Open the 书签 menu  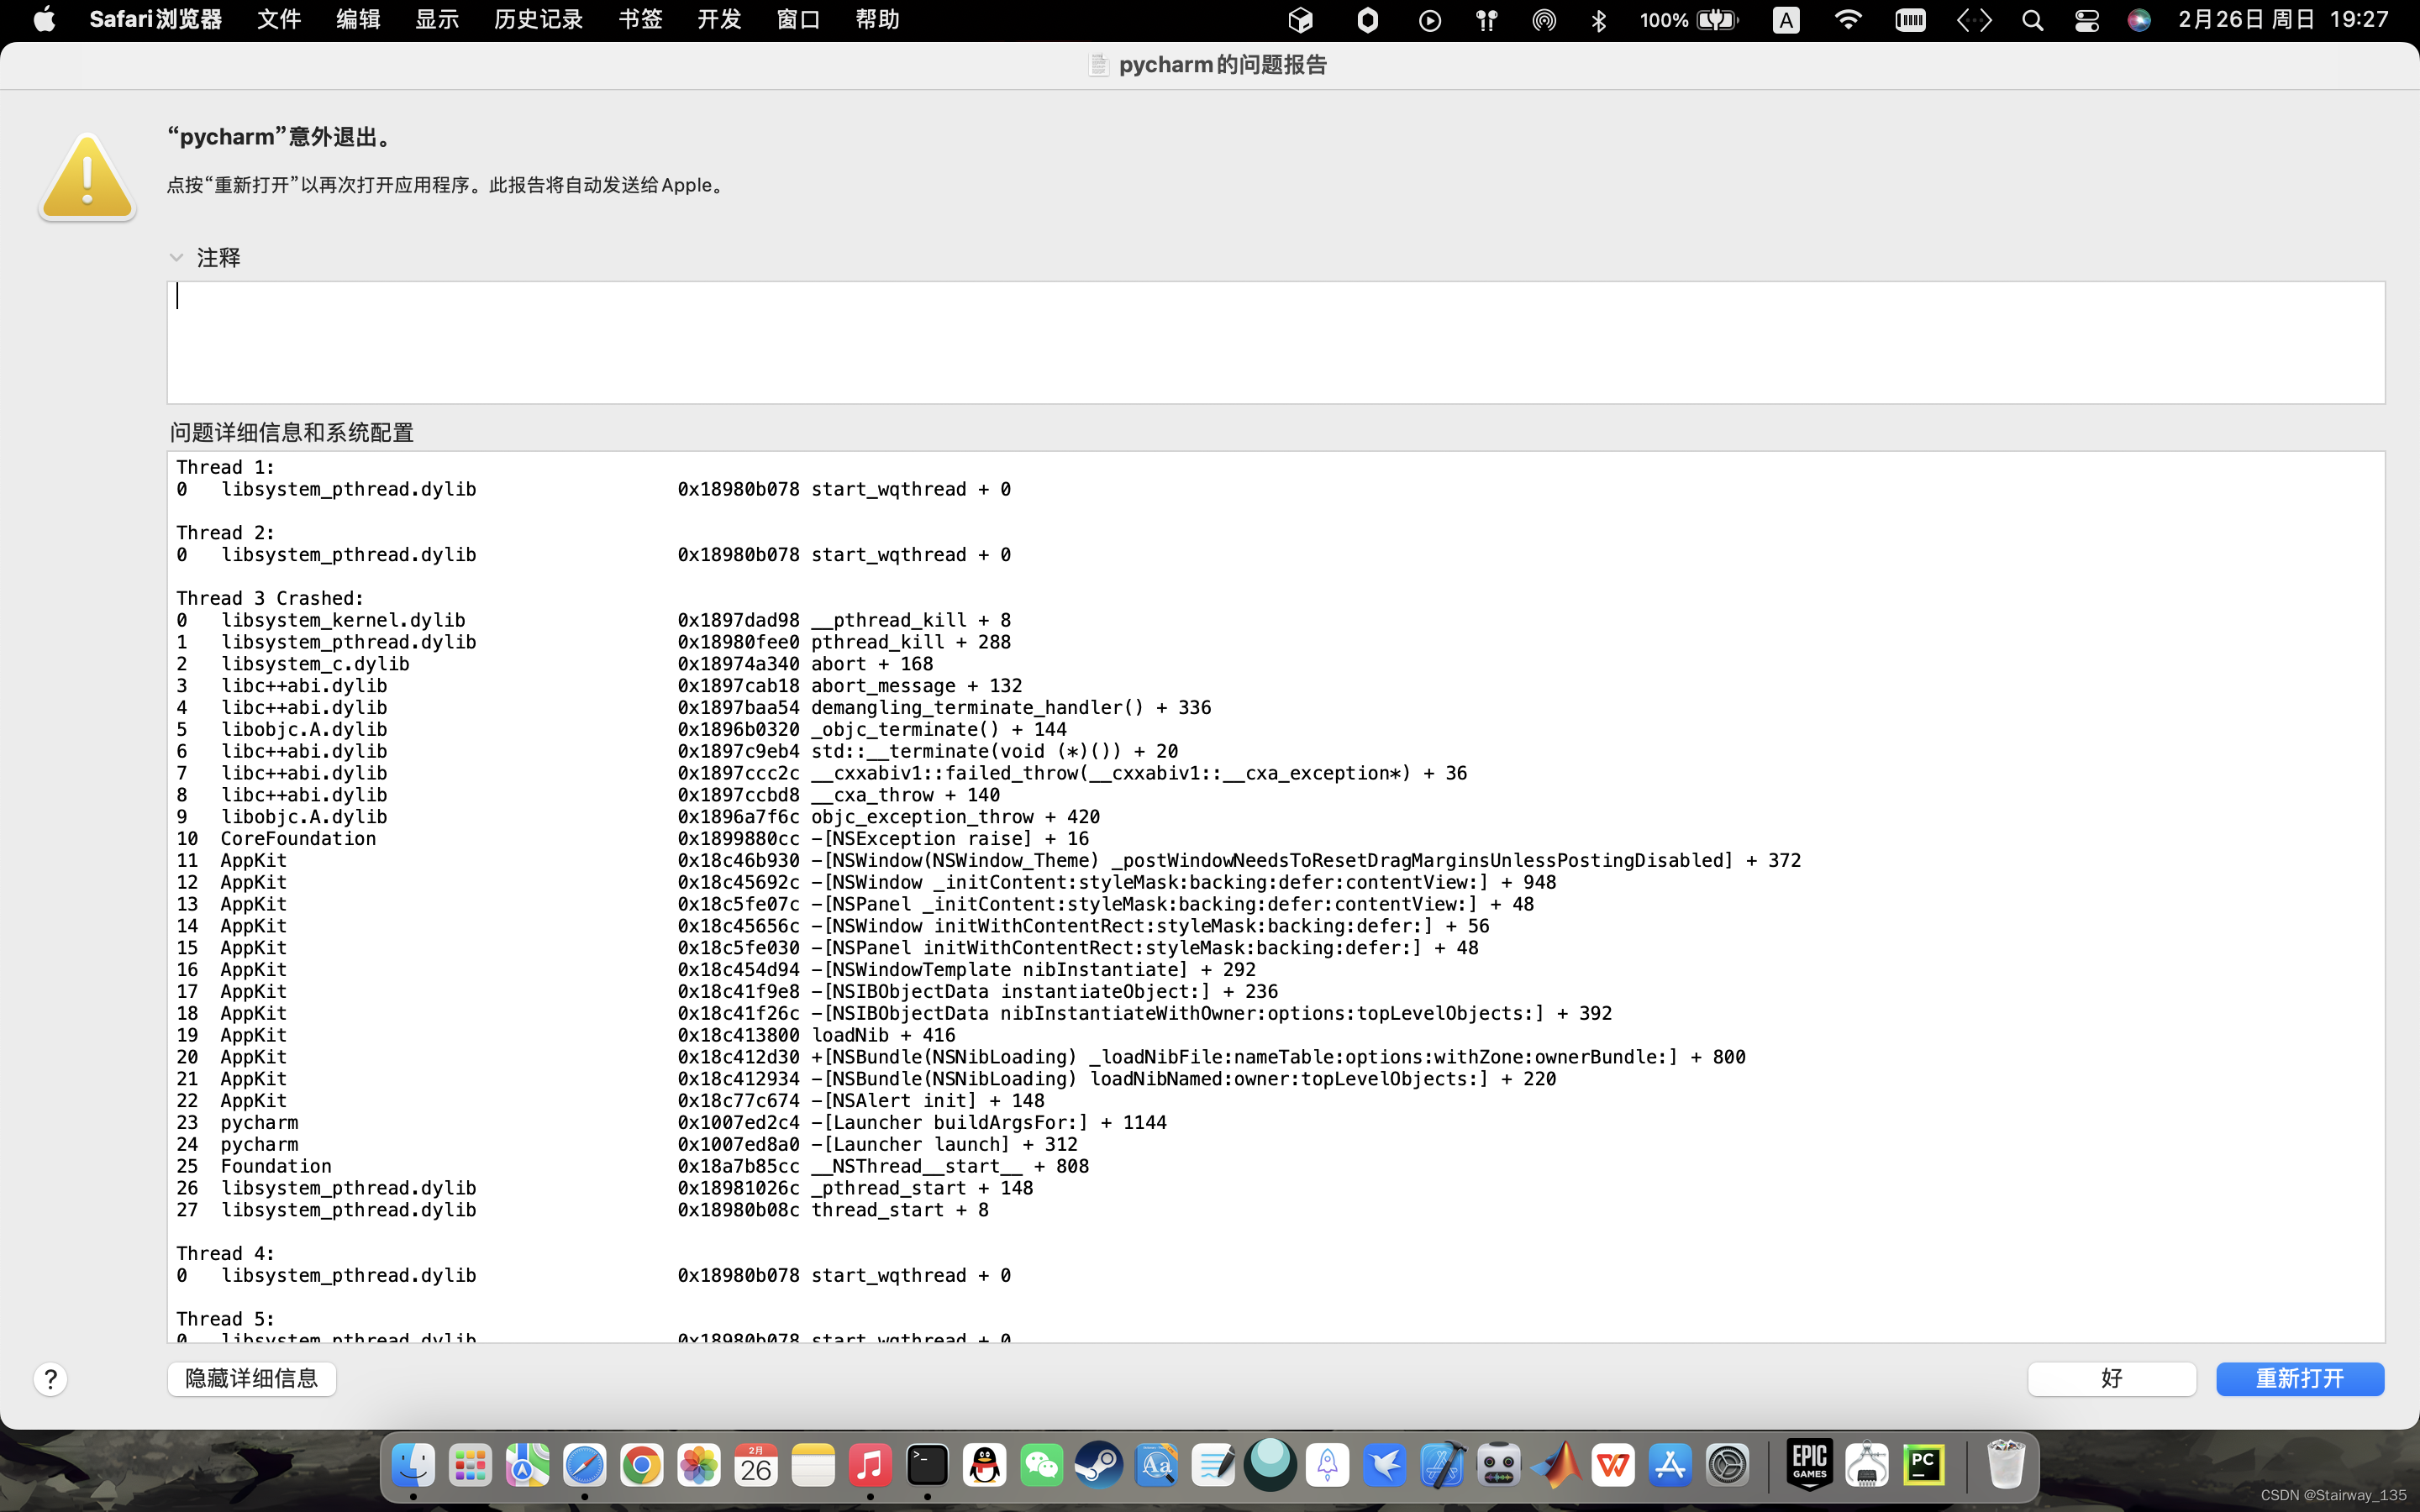(640, 20)
